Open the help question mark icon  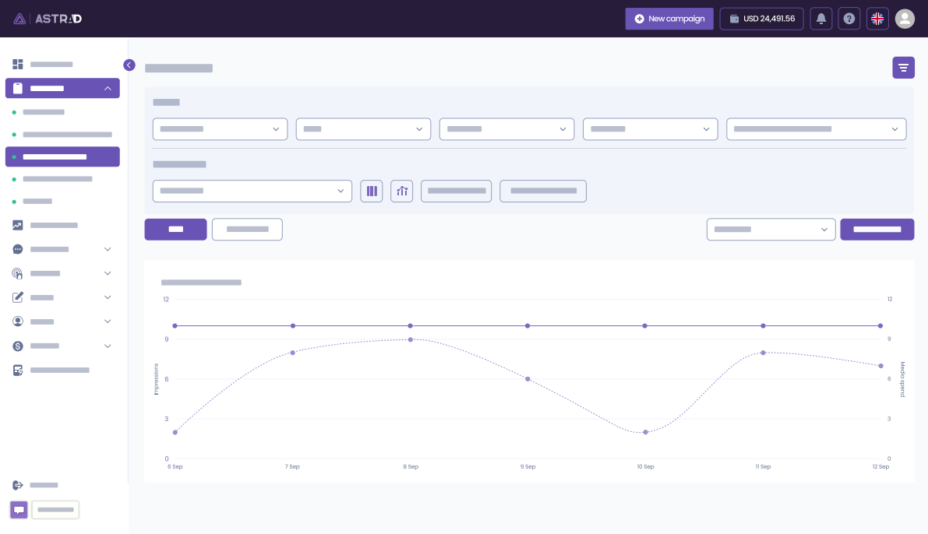pyautogui.click(x=849, y=19)
